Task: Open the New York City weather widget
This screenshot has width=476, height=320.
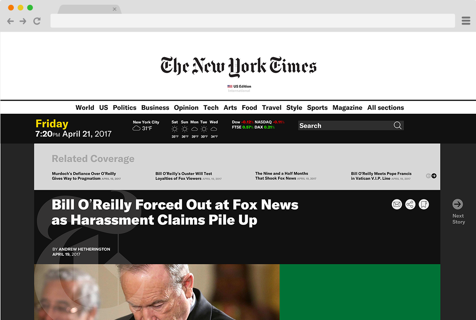Action: point(146,126)
